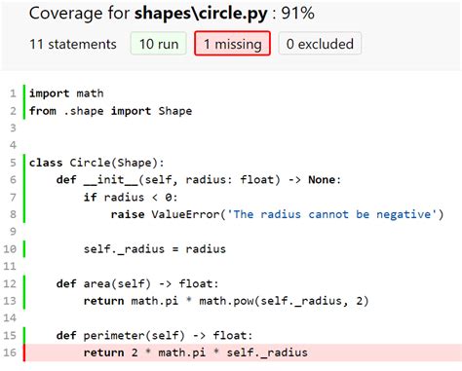The width and height of the screenshot is (462, 371).
Task: Jump to line number 8
Action: point(13,214)
